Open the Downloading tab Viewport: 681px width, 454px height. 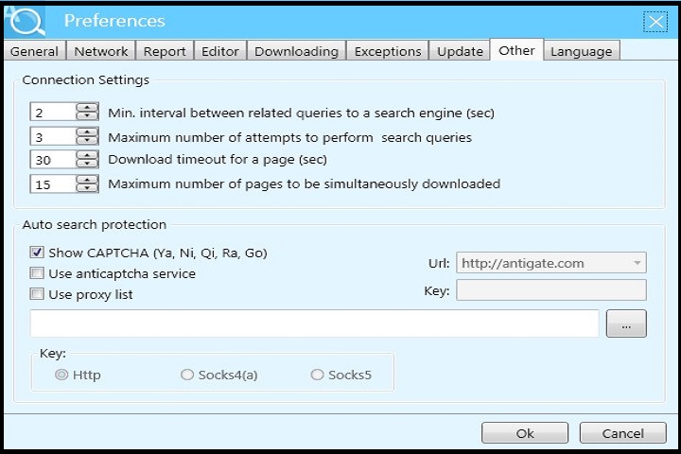point(296,51)
